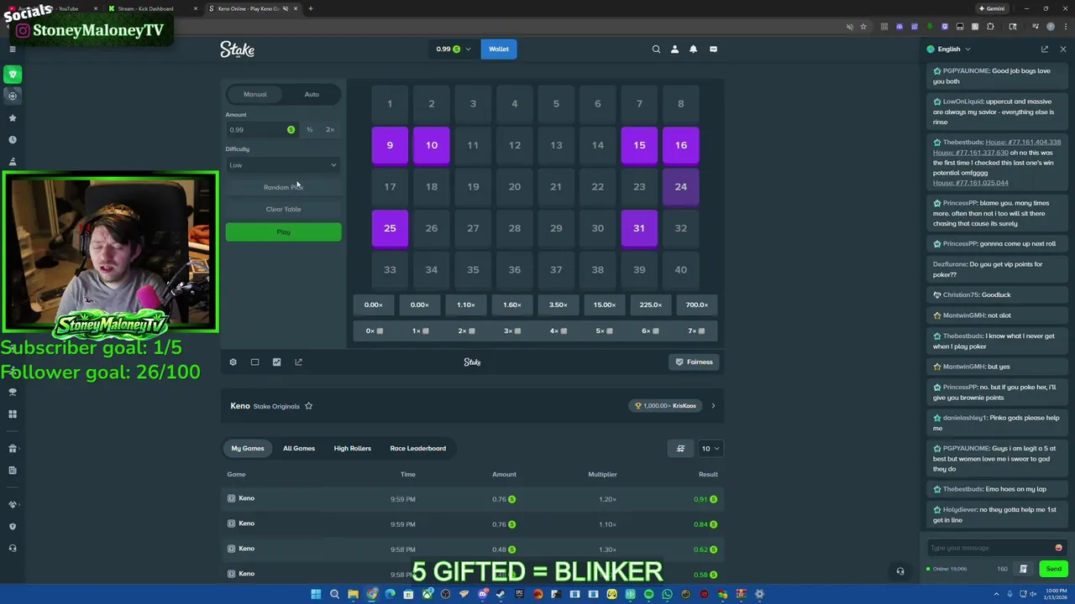This screenshot has height=604, width=1075.
Task: Open Windows Start menu
Action: click(x=316, y=595)
